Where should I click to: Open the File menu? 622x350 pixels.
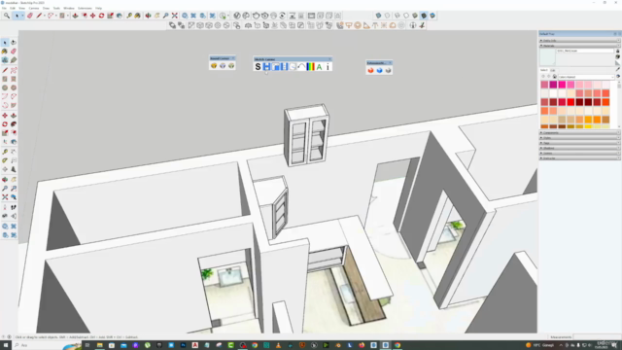click(4, 8)
